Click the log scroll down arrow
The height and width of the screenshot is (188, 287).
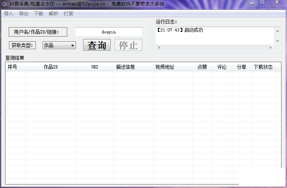pos(278,41)
